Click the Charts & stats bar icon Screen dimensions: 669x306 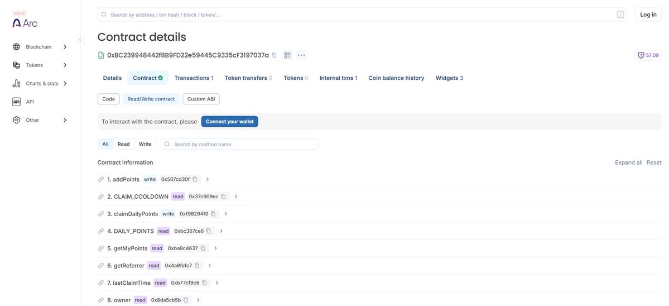(x=16, y=84)
